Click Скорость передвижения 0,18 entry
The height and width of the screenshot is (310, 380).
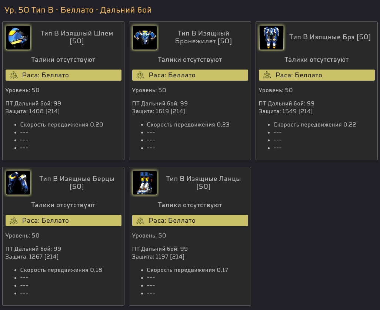click(x=61, y=270)
